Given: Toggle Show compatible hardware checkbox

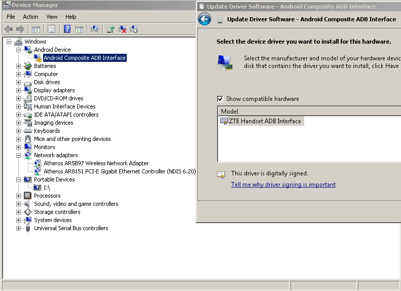Looking at the screenshot, I should tap(220, 99).
